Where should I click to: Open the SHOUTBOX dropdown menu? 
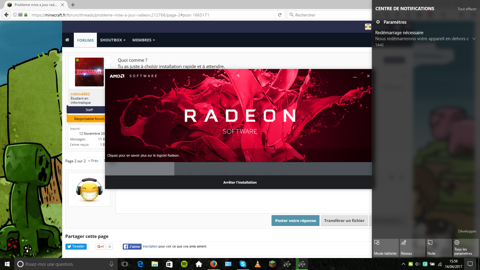(113, 40)
